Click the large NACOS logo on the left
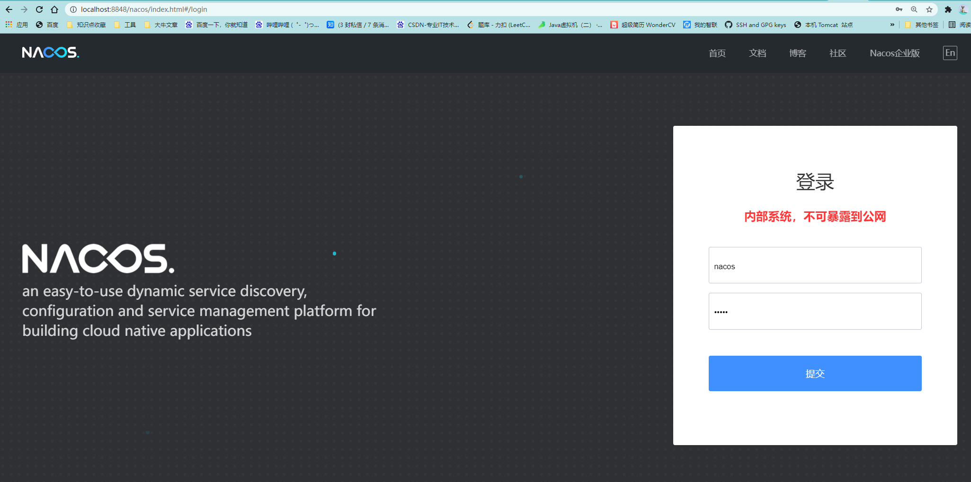 click(x=98, y=259)
